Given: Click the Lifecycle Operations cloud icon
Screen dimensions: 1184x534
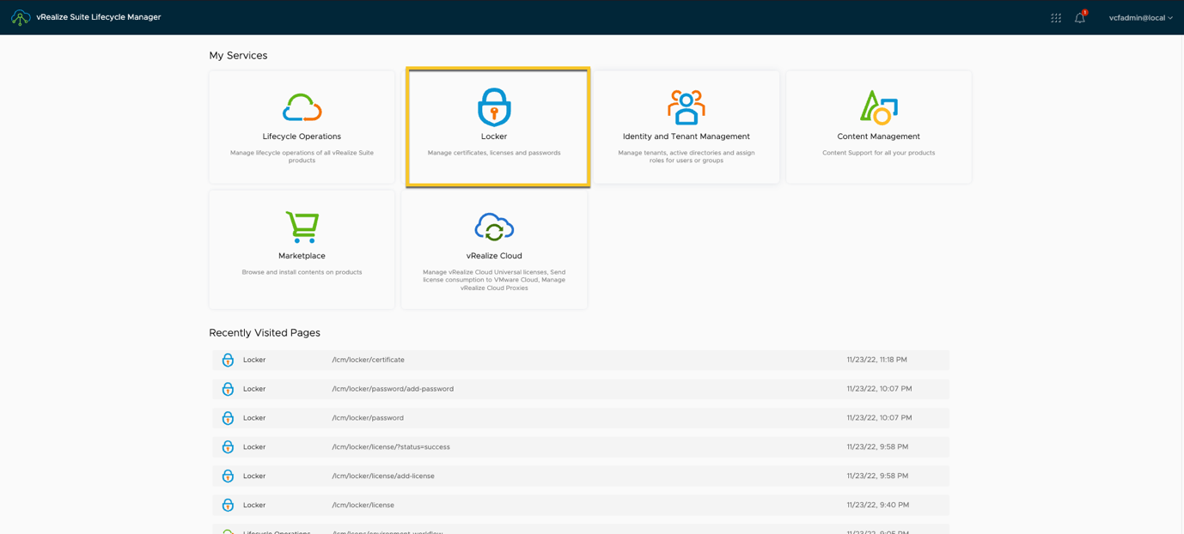Looking at the screenshot, I should [302, 107].
